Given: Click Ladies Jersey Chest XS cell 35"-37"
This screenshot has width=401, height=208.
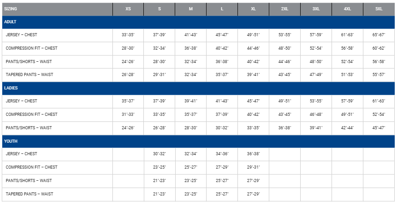Looking at the screenshot, I should [x=128, y=101].
